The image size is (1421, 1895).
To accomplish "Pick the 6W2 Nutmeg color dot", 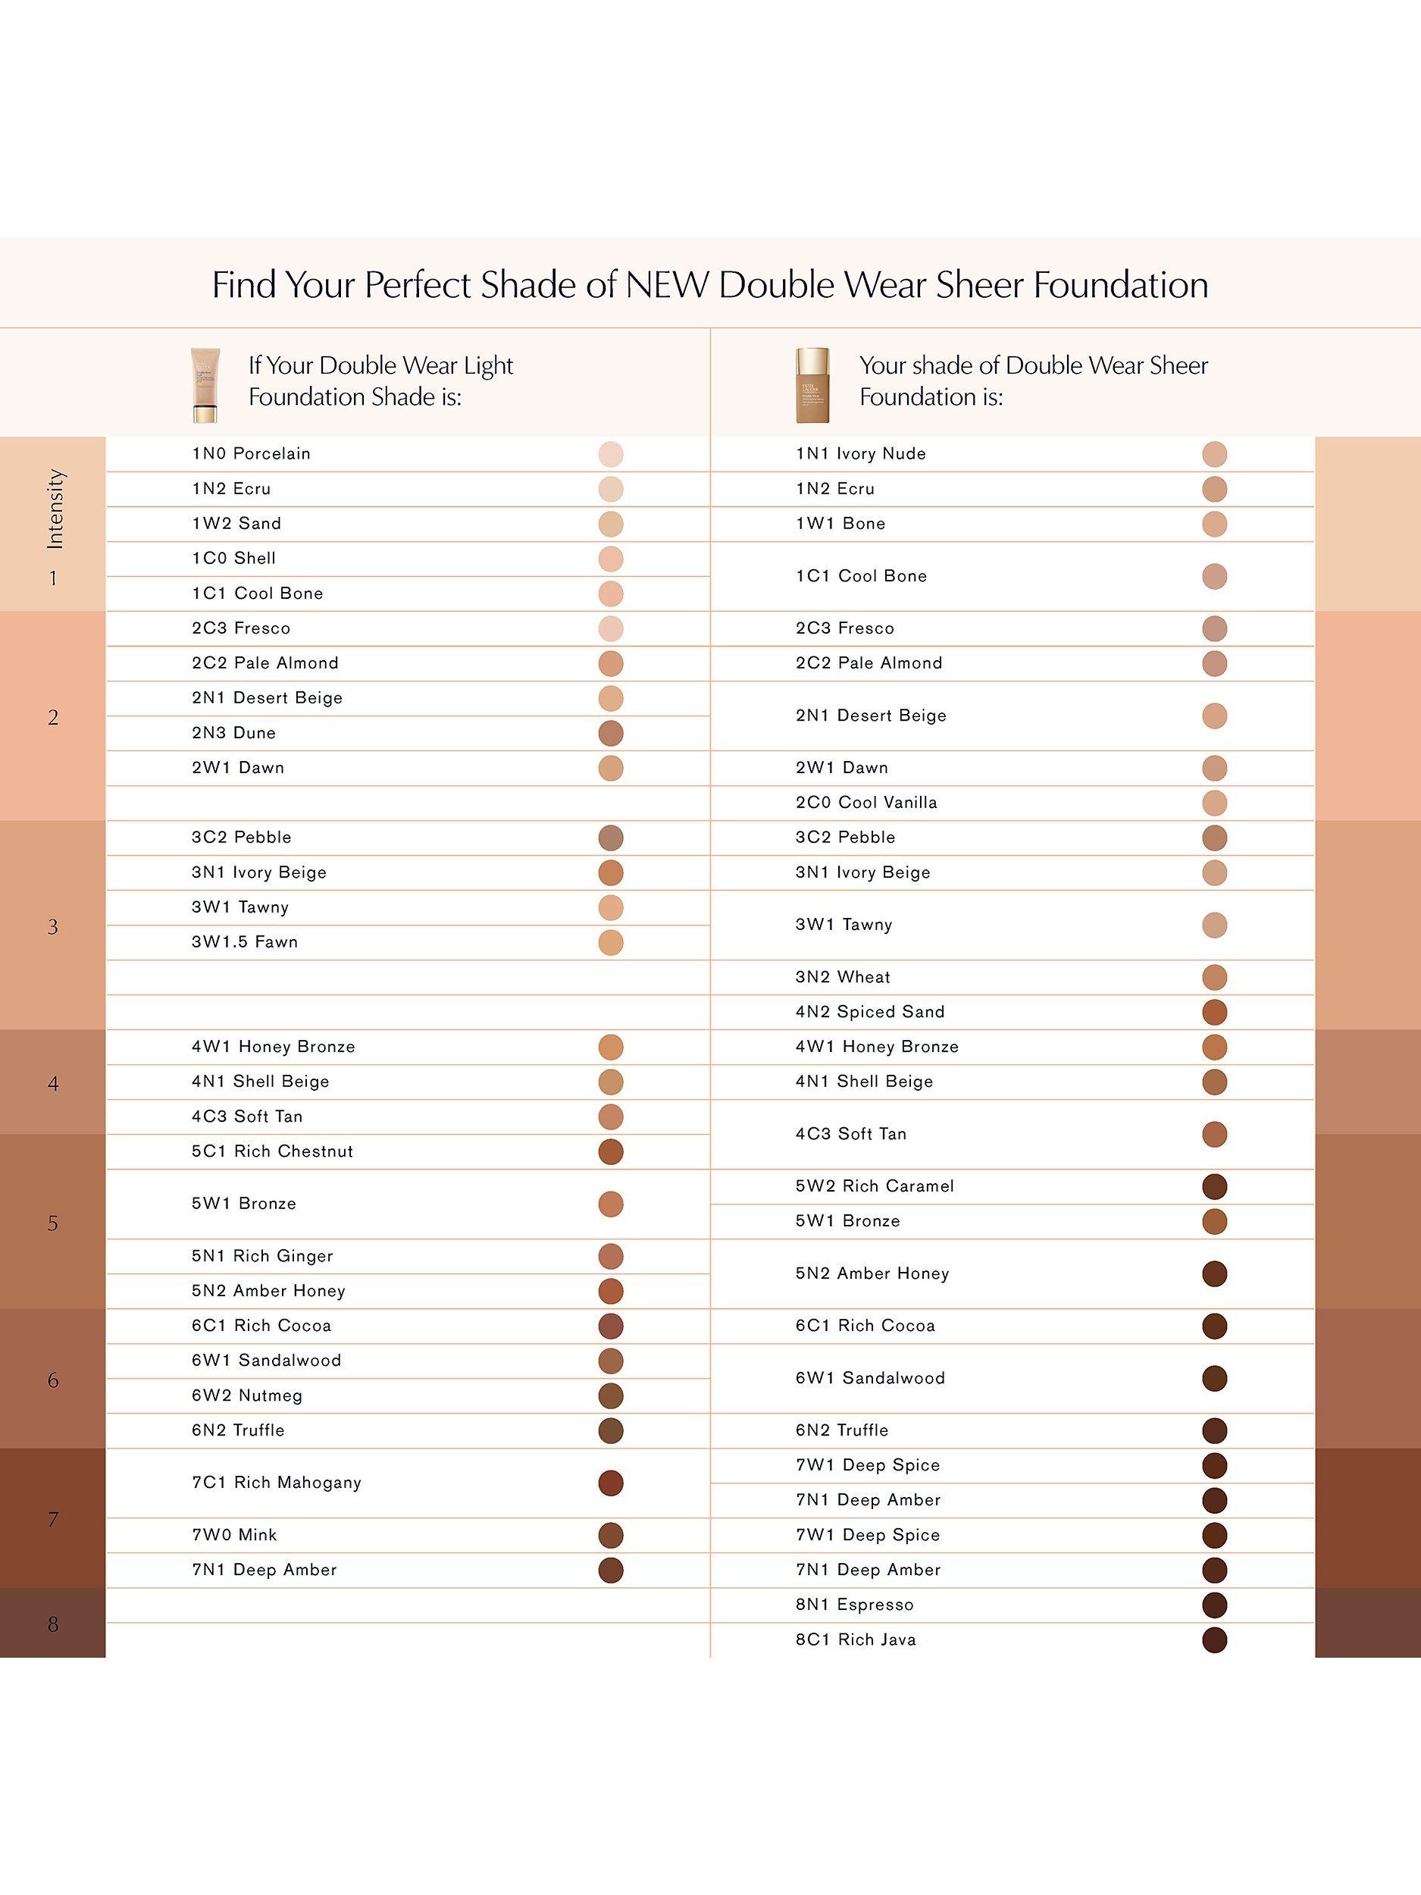I will pos(611,1395).
